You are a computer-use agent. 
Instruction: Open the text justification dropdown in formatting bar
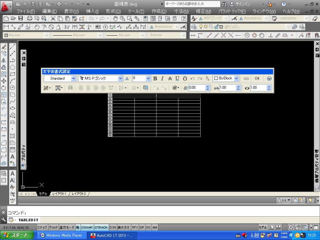coord(59,88)
